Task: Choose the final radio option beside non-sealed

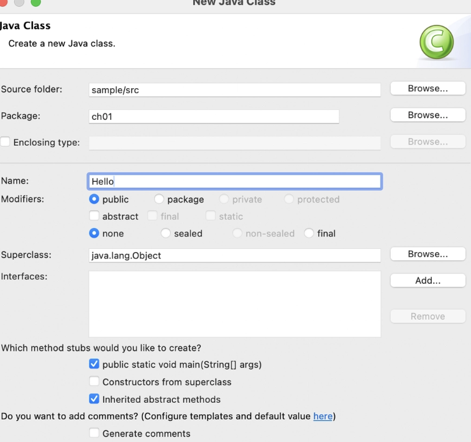Action: 309,233
